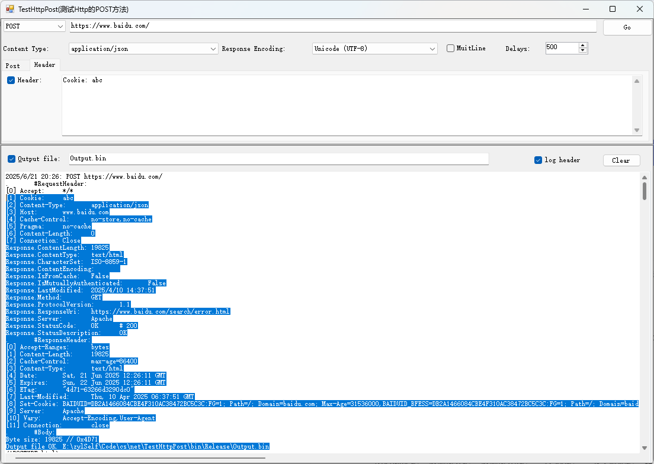
Task: Toggle the log header checkbox
Action: (x=538, y=160)
